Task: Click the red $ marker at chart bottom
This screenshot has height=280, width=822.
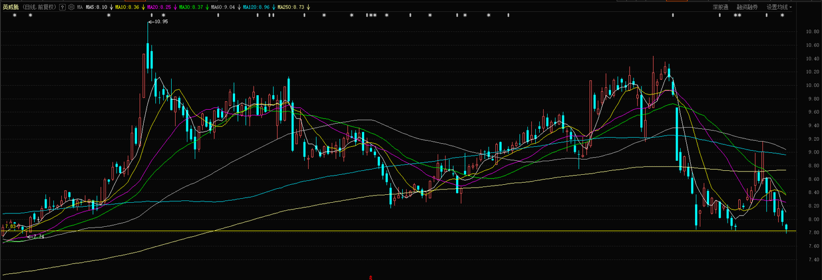Action: pyautogui.click(x=371, y=277)
